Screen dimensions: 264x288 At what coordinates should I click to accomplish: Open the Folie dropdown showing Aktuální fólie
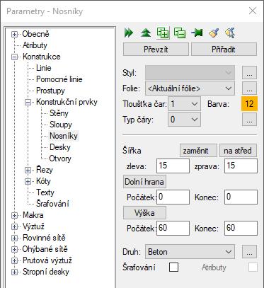click(190, 88)
